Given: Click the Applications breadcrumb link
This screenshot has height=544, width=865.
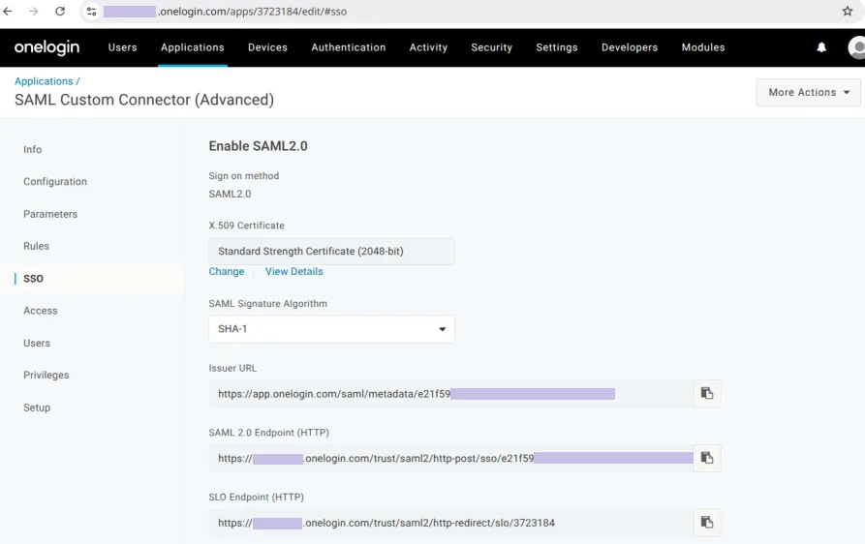Looking at the screenshot, I should pos(44,81).
